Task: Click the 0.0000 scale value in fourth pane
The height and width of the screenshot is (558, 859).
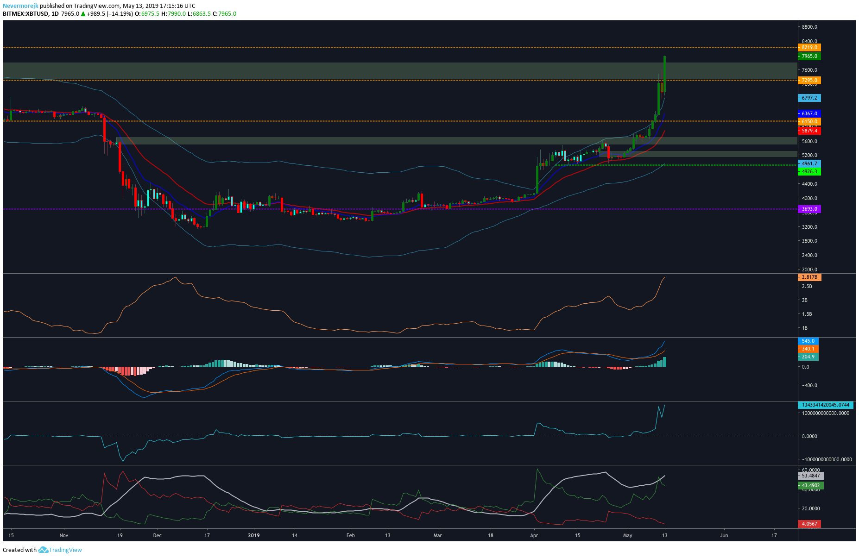Action: click(x=810, y=436)
